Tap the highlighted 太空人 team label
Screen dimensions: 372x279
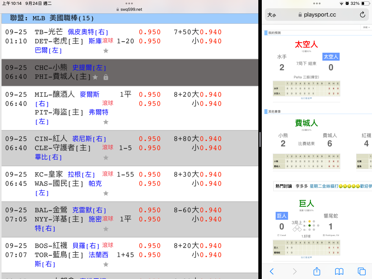coord(331,57)
